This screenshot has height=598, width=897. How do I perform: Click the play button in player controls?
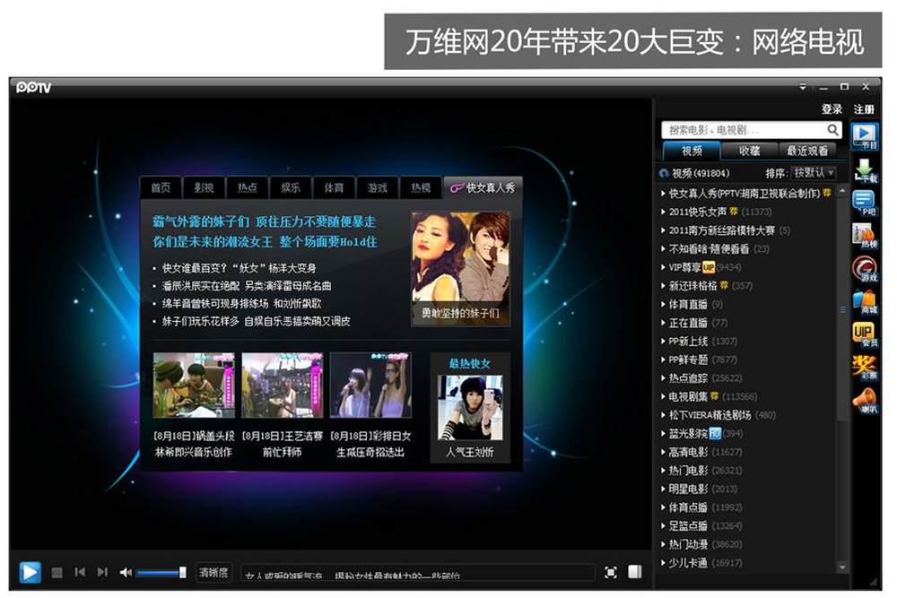click(30, 572)
